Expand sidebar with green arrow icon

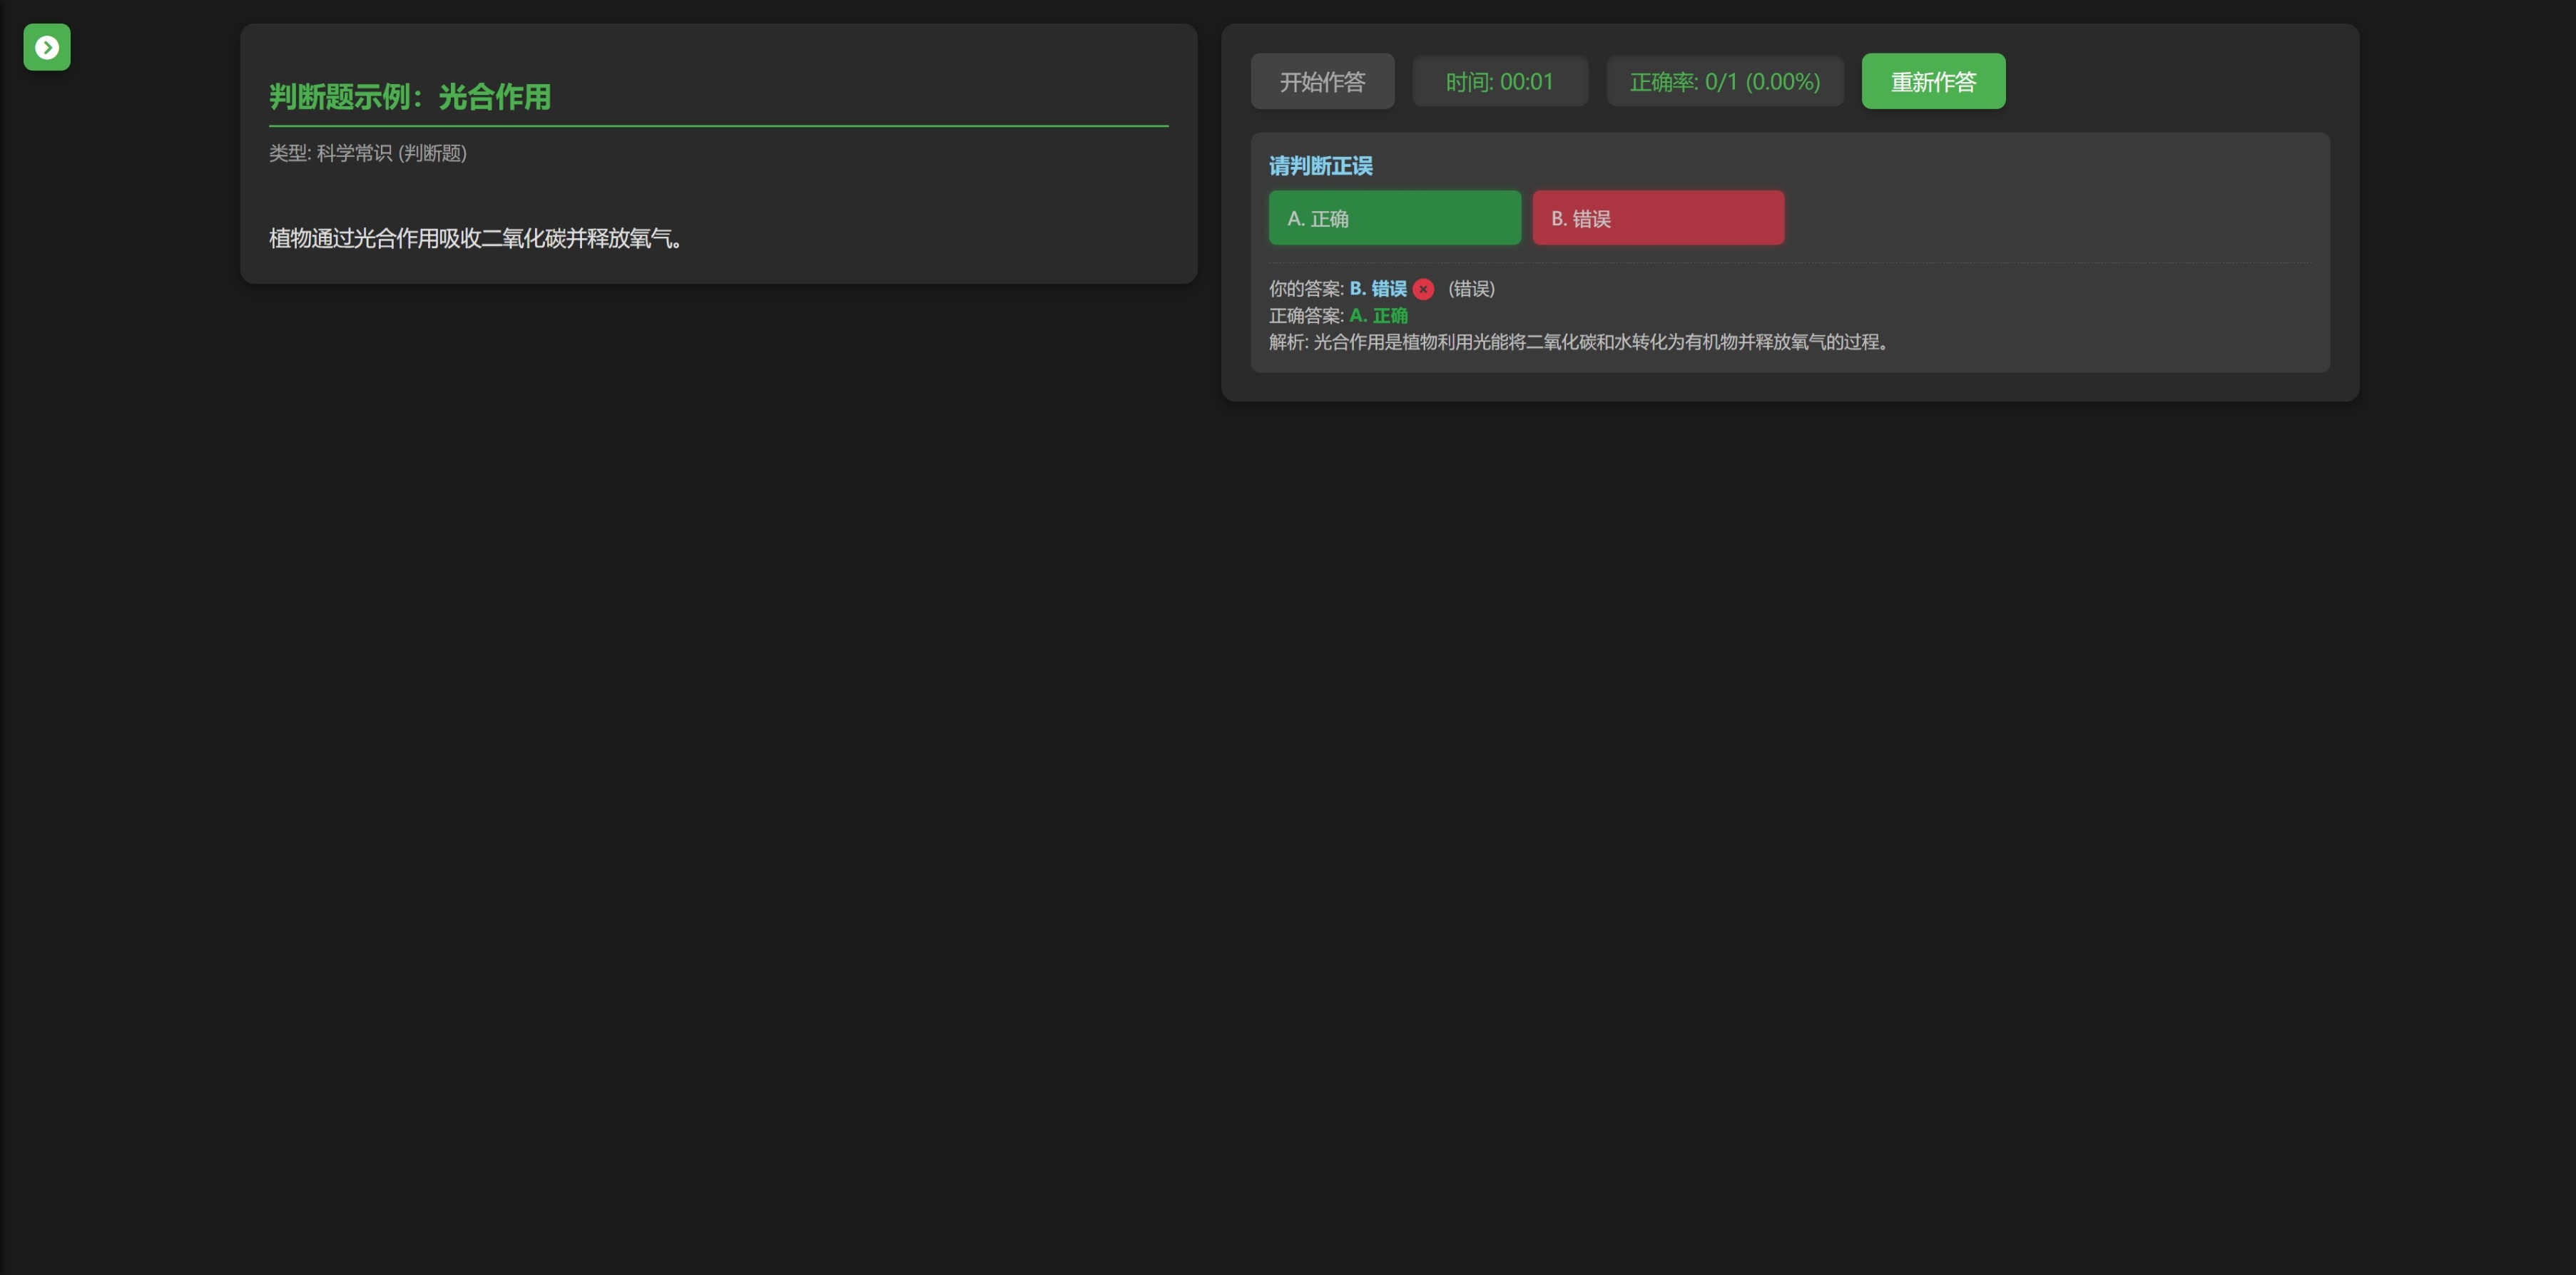click(x=47, y=47)
